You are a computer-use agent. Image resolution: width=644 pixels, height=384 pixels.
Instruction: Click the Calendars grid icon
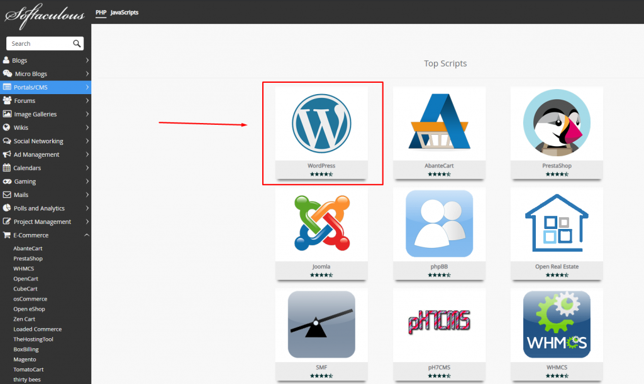pos(6,168)
